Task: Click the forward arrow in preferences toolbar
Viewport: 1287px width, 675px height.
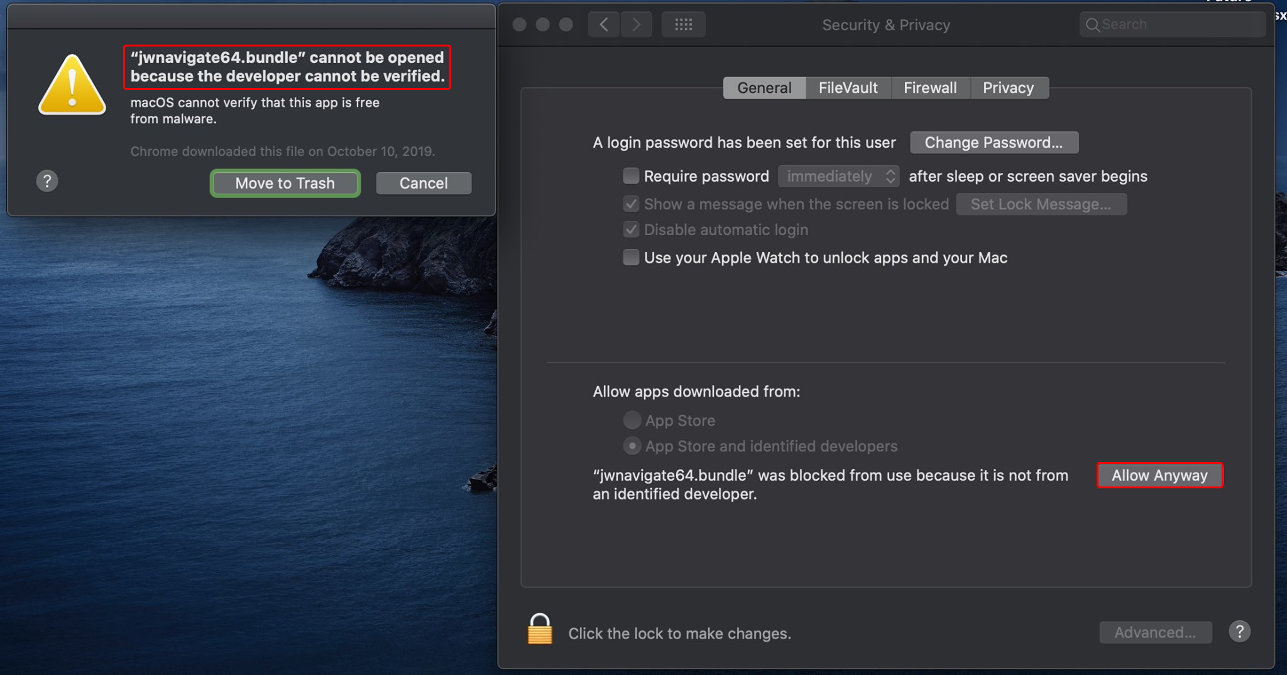Action: pos(636,25)
